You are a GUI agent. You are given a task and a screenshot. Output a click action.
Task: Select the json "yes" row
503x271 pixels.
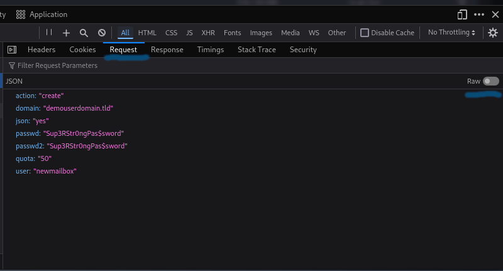[253, 121]
